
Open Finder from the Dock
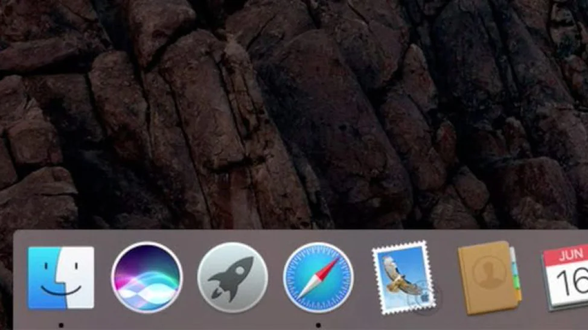pos(61,278)
